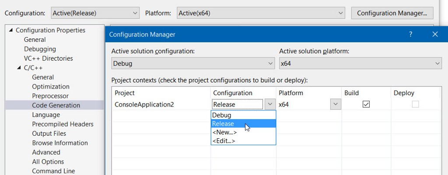This screenshot has width=448, height=175.
Task: Click the Configuration Manager help question mark
Action: (410, 34)
